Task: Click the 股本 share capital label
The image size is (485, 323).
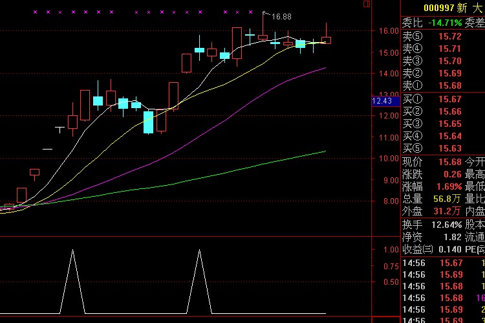Action: click(475, 225)
